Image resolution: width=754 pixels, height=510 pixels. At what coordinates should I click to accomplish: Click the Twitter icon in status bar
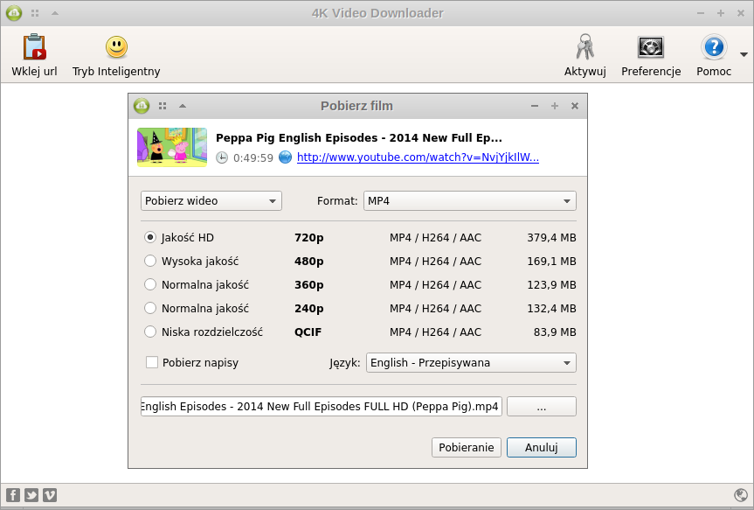pyautogui.click(x=31, y=495)
